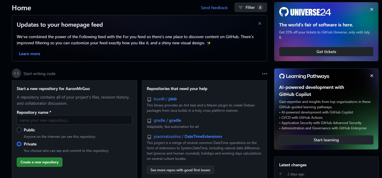Click the Latest changes heading
The height and width of the screenshot is (178, 382).
pyautogui.click(x=293, y=165)
